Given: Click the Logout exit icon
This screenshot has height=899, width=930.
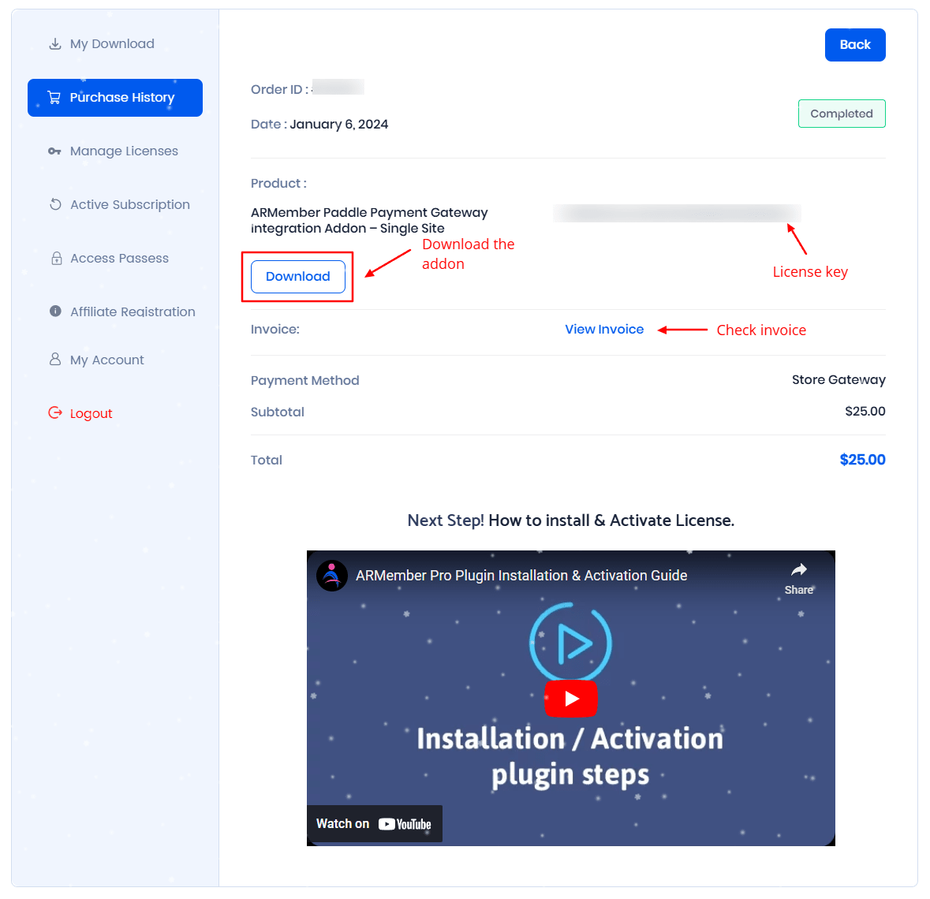Looking at the screenshot, I should click(55, 412).
